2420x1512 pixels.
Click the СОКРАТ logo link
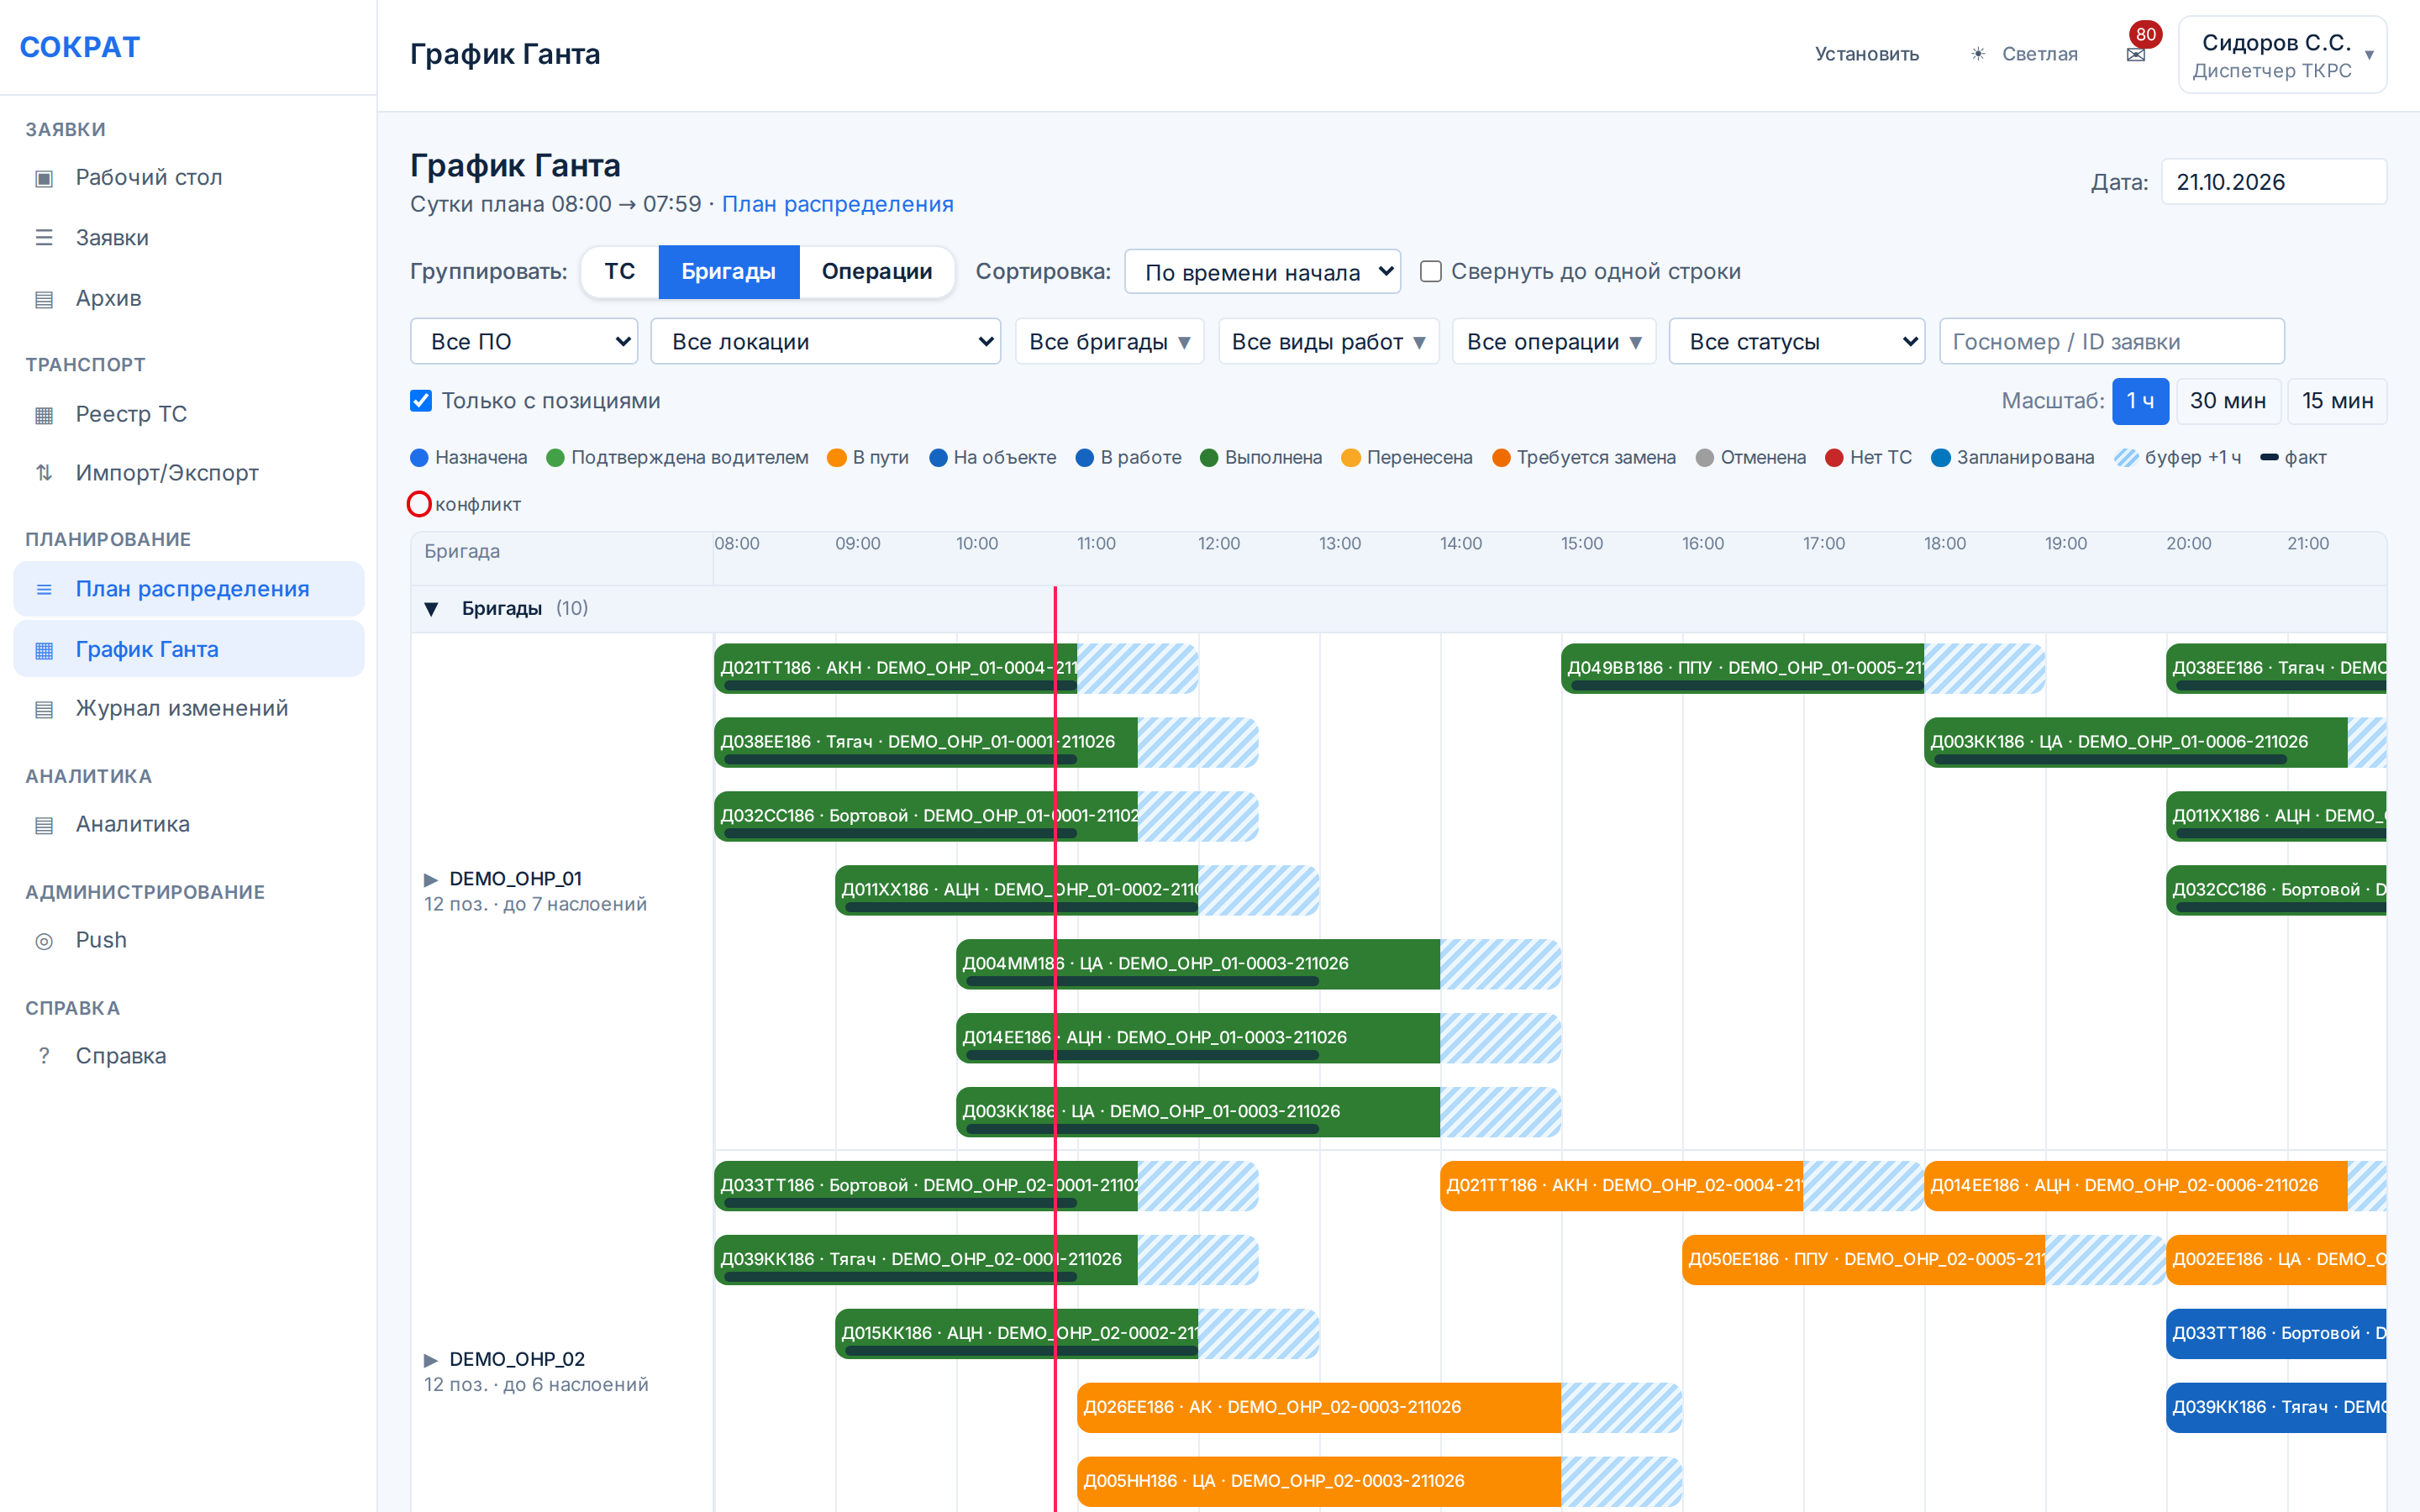coord(80,47)
